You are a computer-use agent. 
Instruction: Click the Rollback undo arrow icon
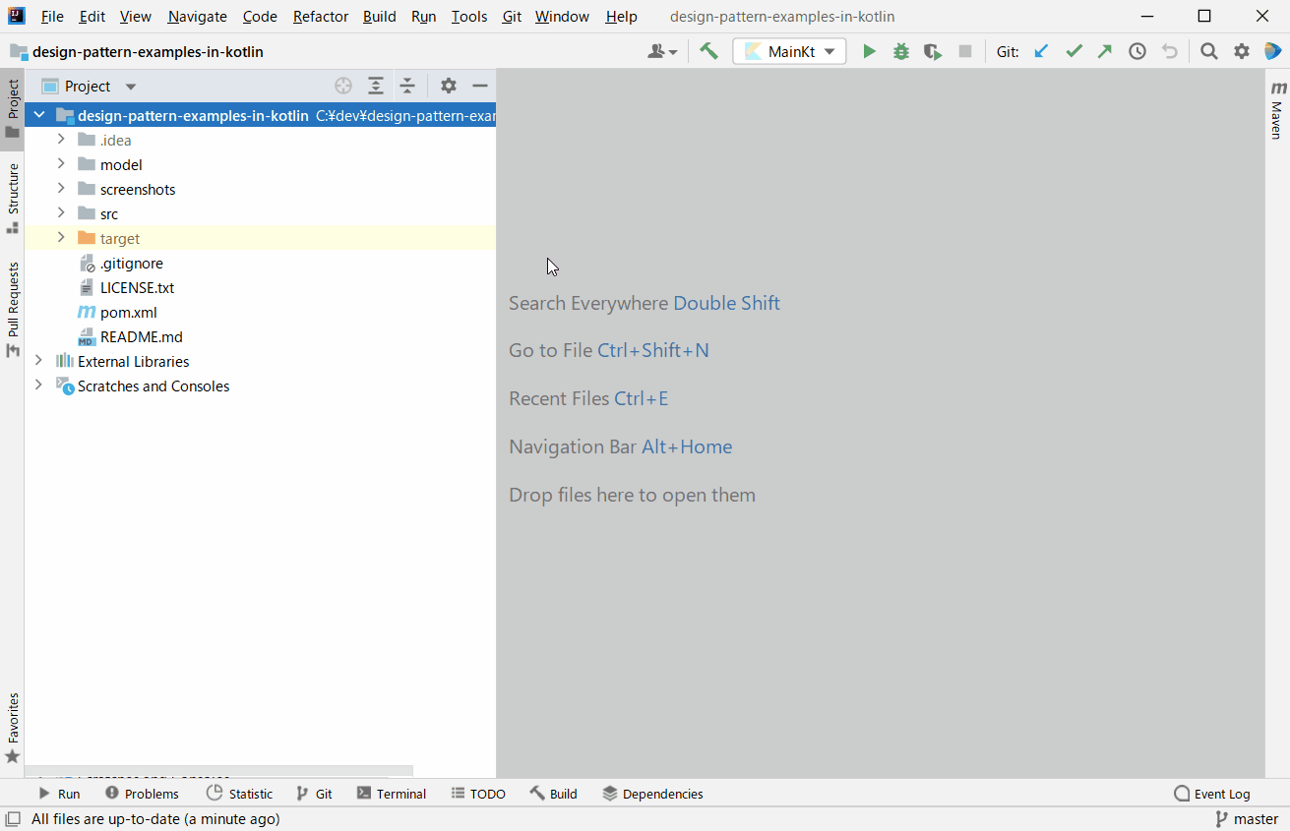tap(1169, 51)
